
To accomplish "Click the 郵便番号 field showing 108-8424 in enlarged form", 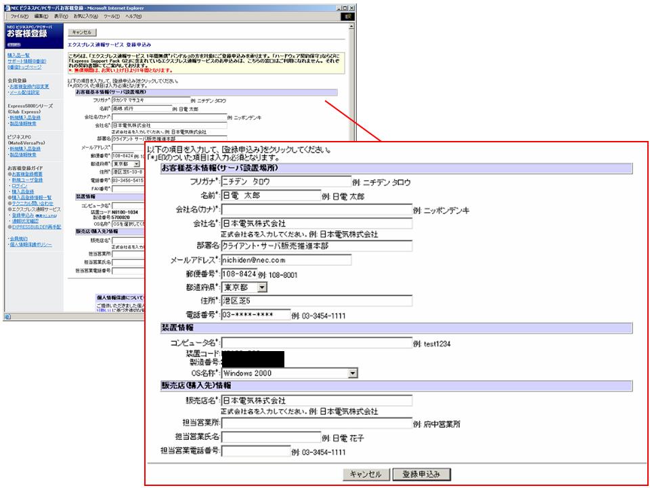I will pos(239,274).
